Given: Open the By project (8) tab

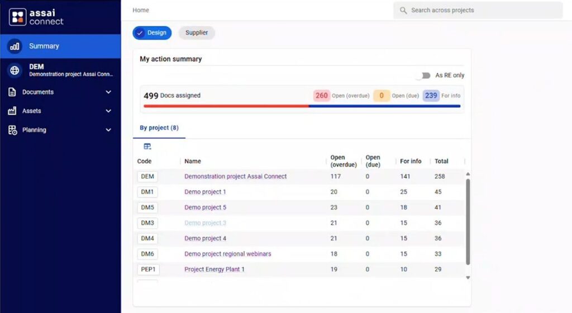Looking at the screenshot, I should click(x=159, y=128).
